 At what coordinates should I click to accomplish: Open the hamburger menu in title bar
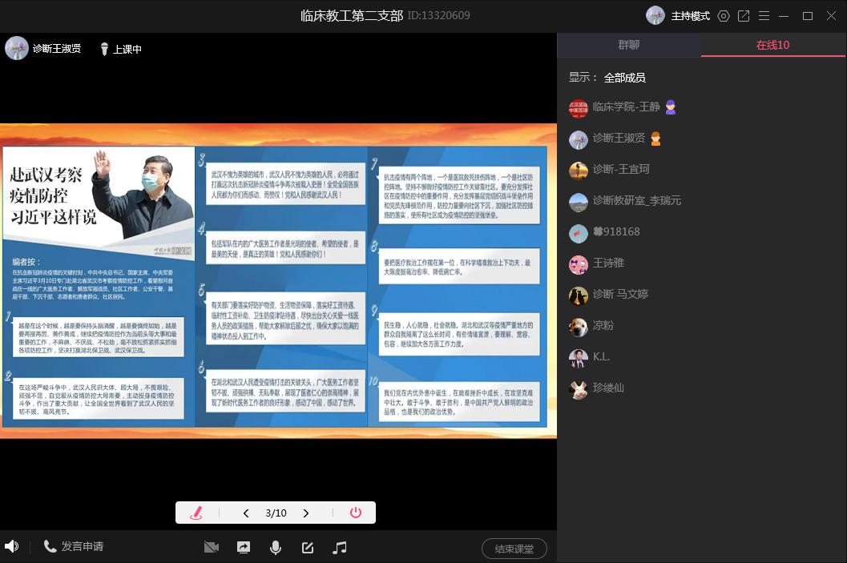pyautogui.click(x=763, y=16)
